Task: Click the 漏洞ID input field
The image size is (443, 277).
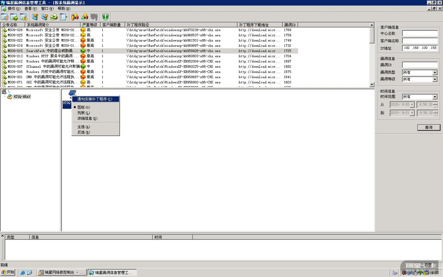Action: pos(420,65)
